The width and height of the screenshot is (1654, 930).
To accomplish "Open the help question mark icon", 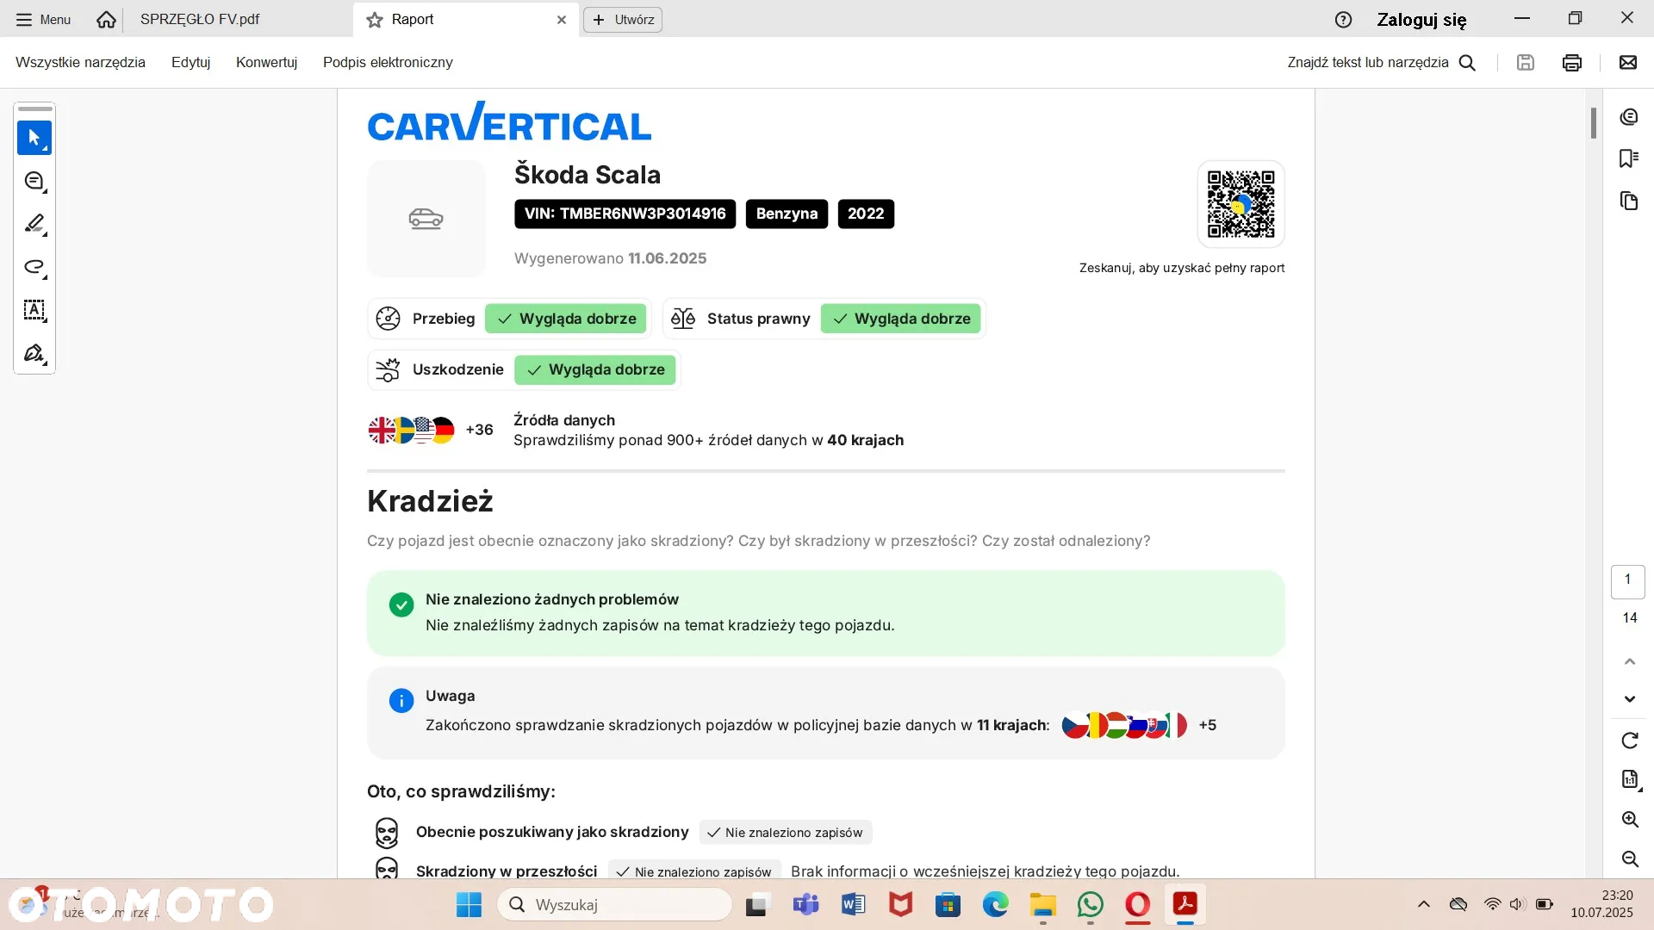I will 1343,19.
